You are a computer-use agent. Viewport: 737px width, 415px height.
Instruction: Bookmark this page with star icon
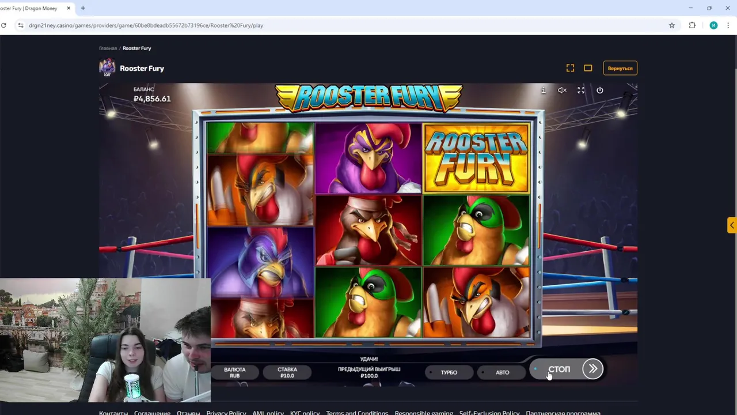671,25
